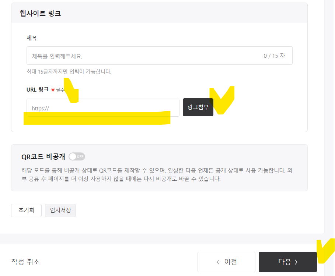Click the forward chevron on 다음
The image size is (335, 276).
(x=297, y=262)
